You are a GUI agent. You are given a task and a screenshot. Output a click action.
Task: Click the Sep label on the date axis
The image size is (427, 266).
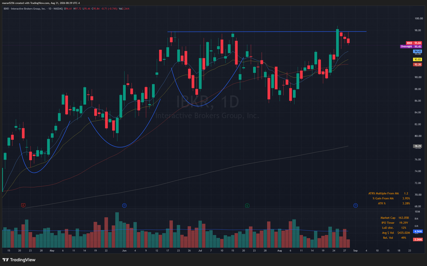(355, 251)
